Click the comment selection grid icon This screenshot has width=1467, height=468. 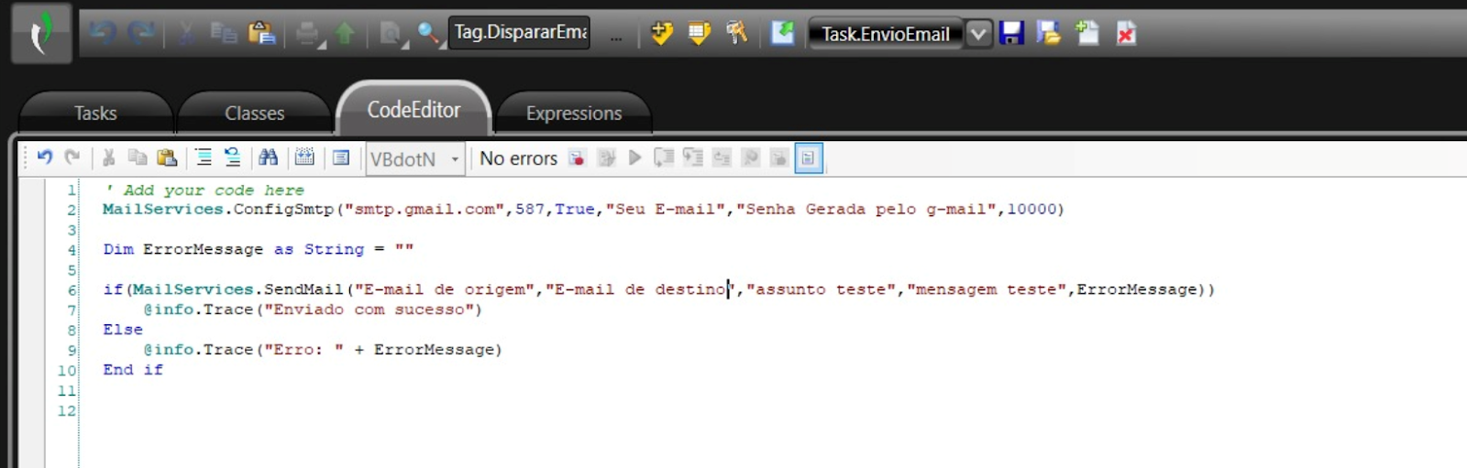pos(304,158)
